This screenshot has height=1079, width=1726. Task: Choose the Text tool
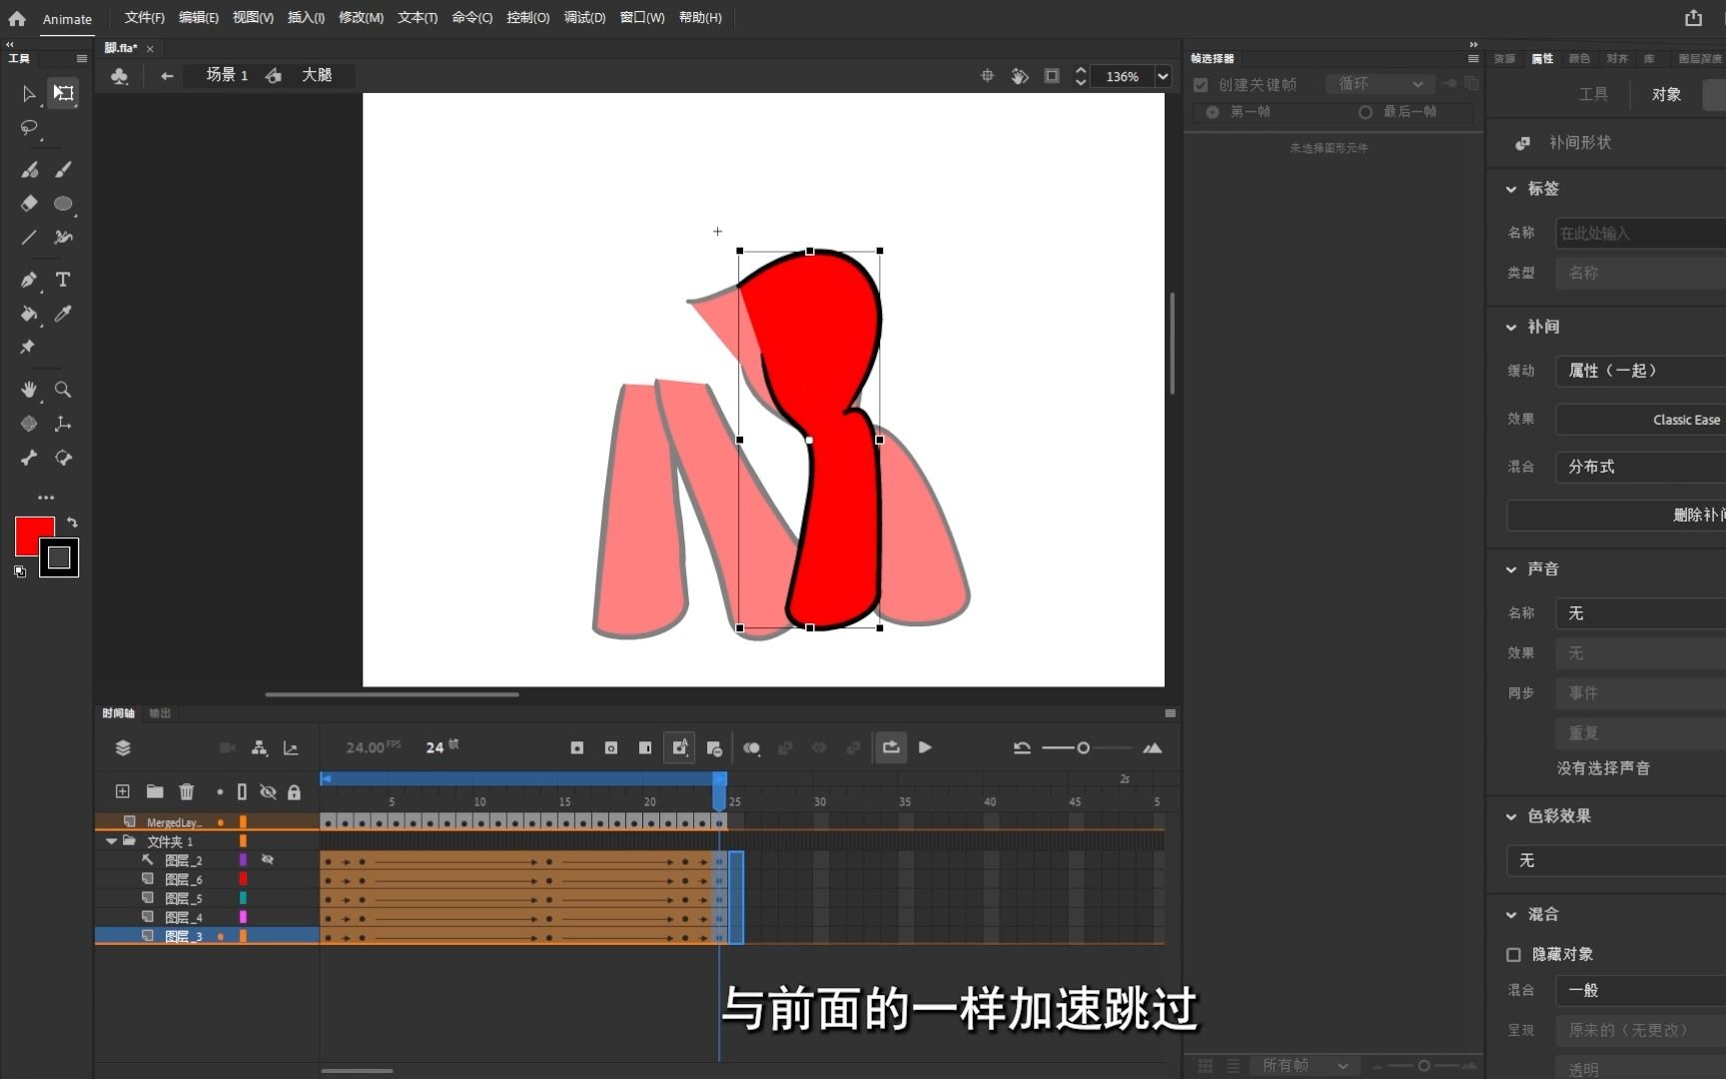click(x=63, y=280)
